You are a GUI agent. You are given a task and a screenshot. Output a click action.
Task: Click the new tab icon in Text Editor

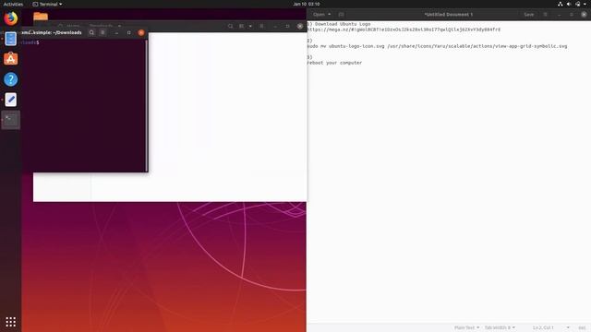click(341, 15)
